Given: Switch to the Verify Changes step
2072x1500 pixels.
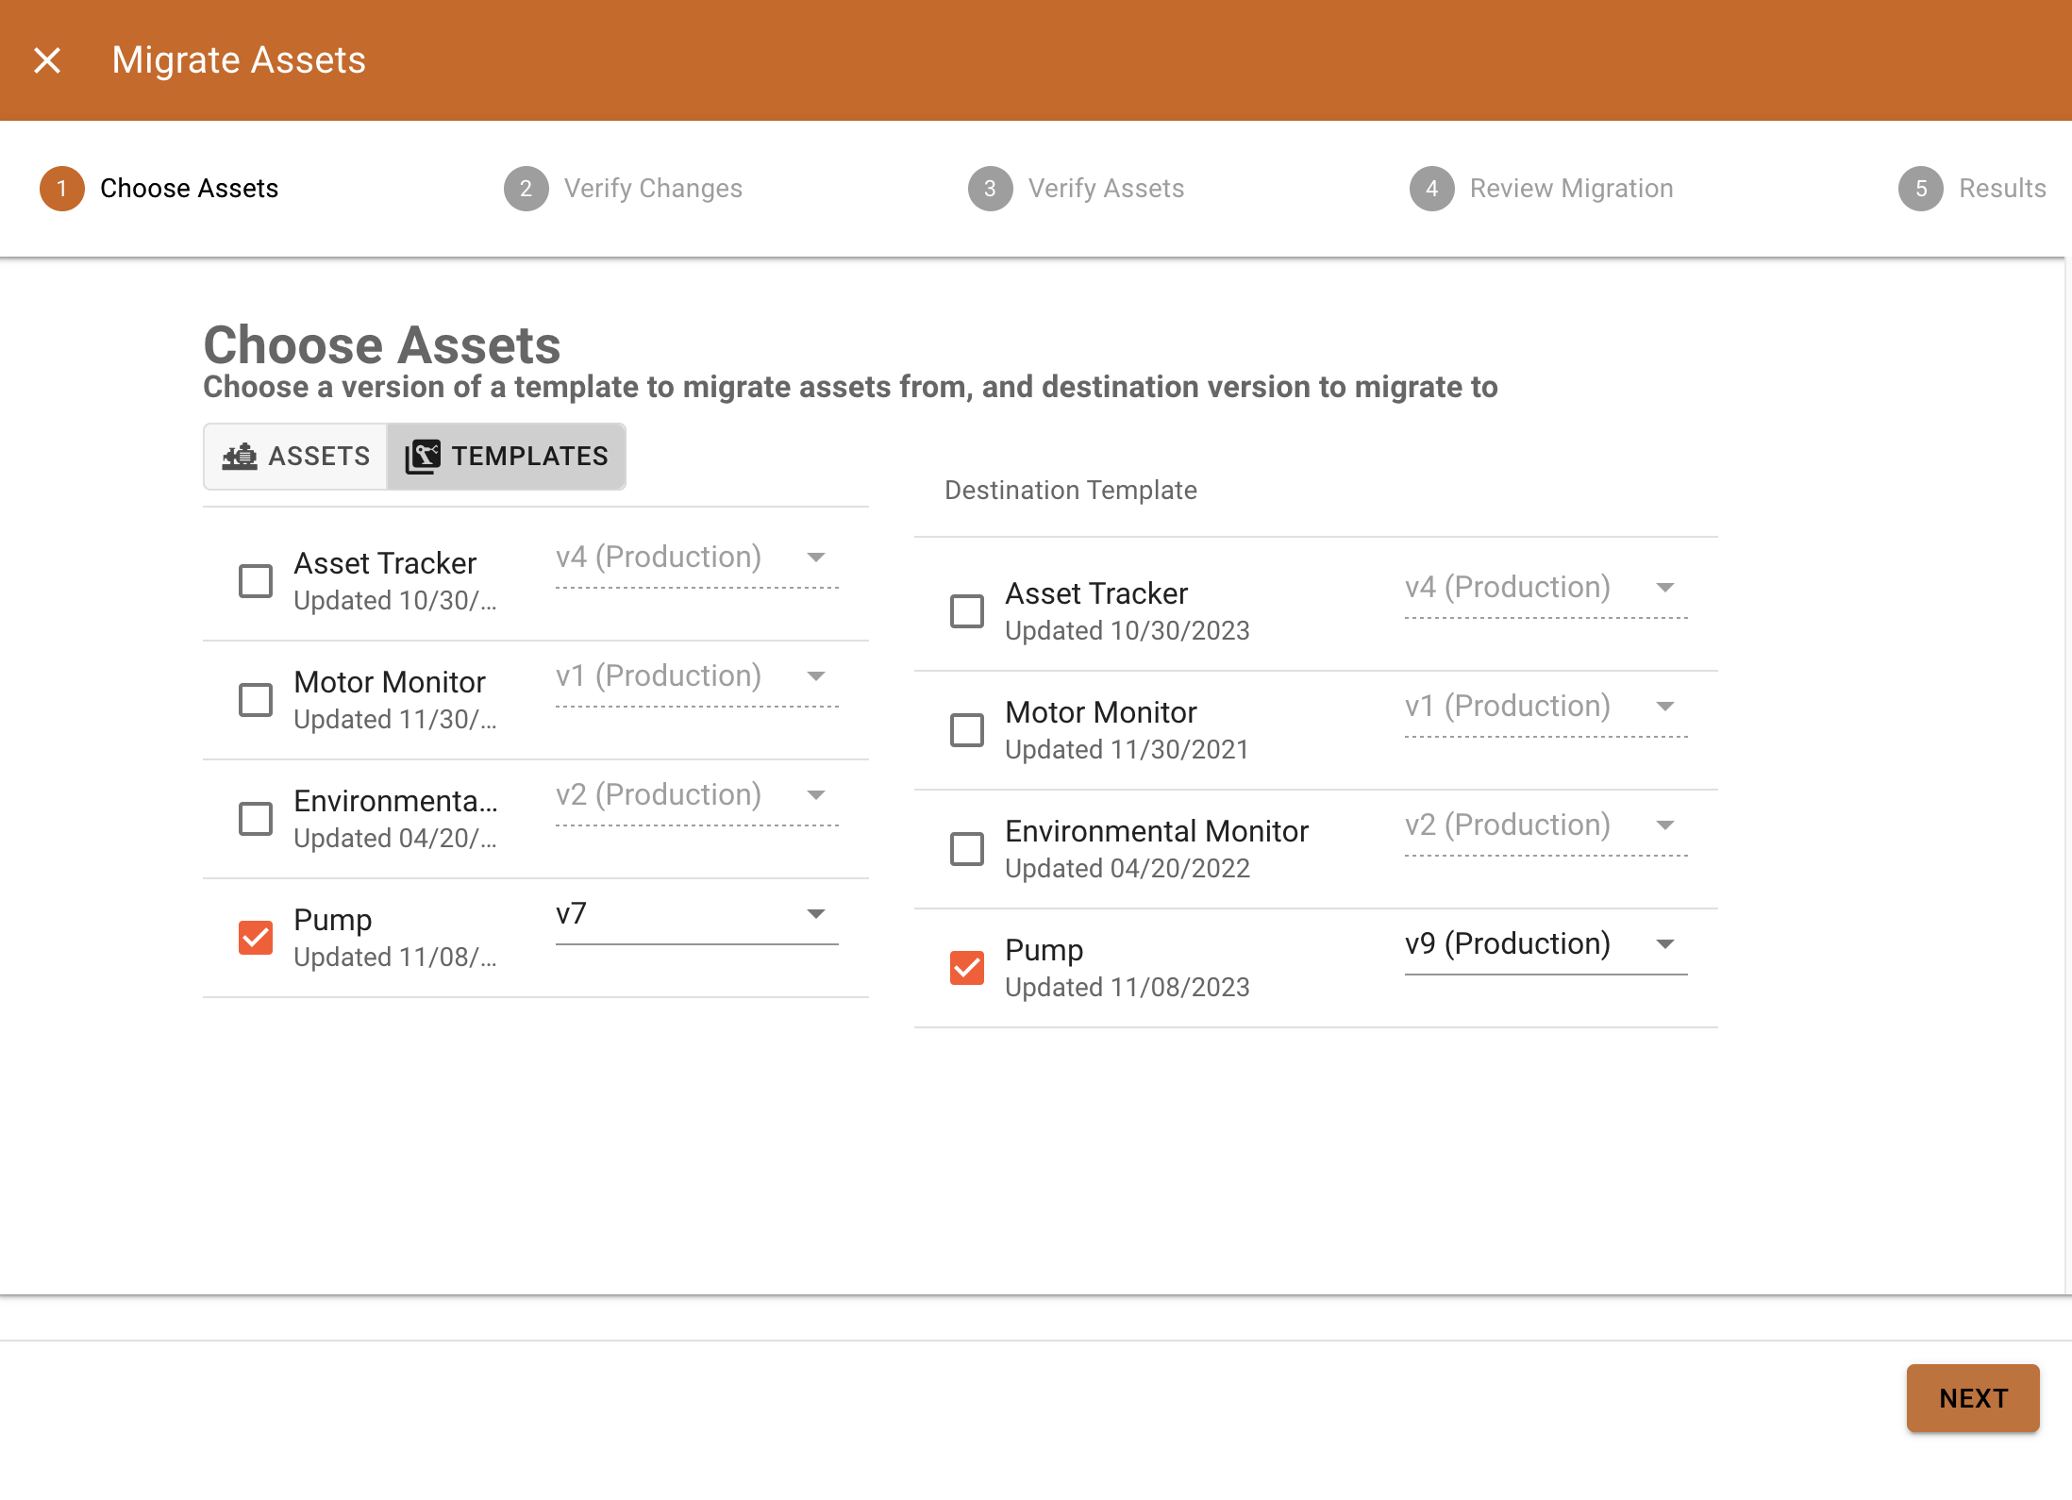Looking at the screenshot, I should coord(653,188).
